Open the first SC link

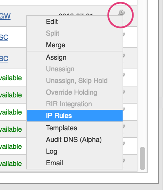tap(4, 37)
